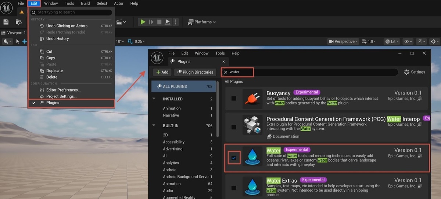Click the Edit menu search field
This screenshot has width=441, height=199.
(71, 12)
